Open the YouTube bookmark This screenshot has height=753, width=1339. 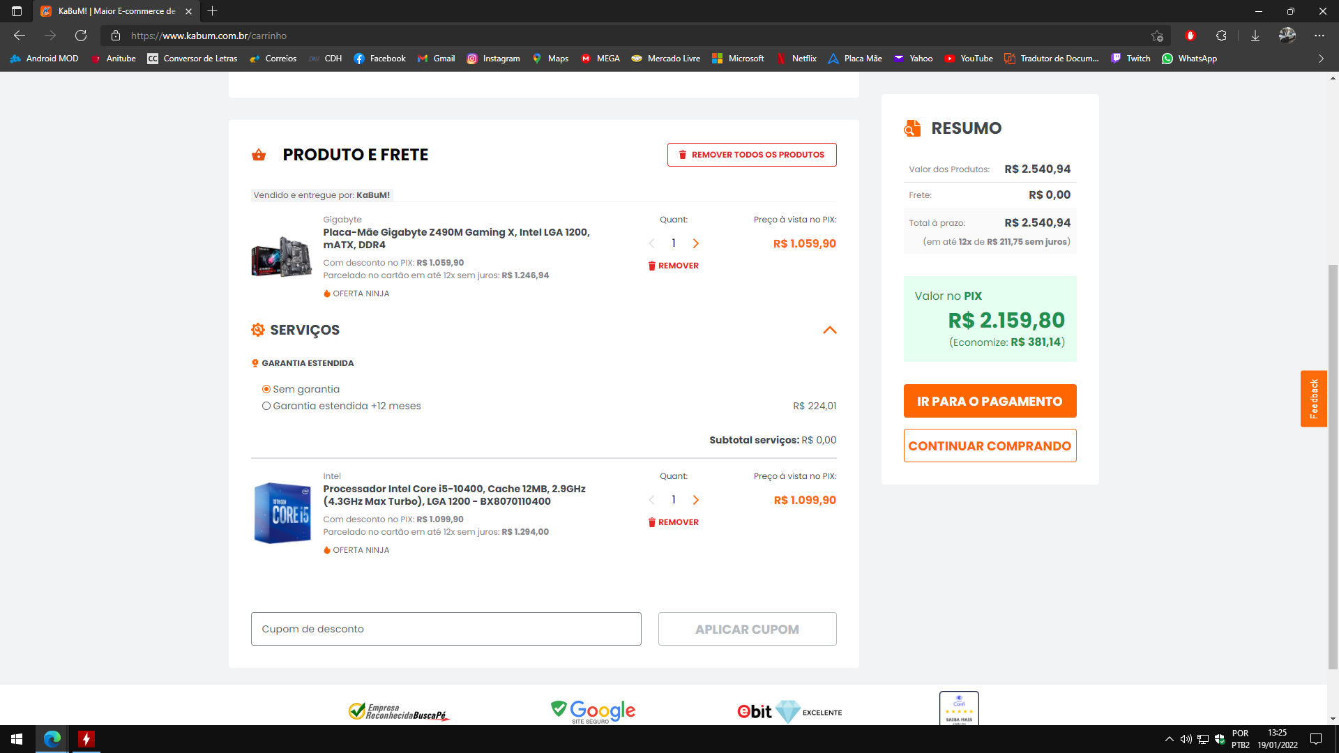coord(969,59)
